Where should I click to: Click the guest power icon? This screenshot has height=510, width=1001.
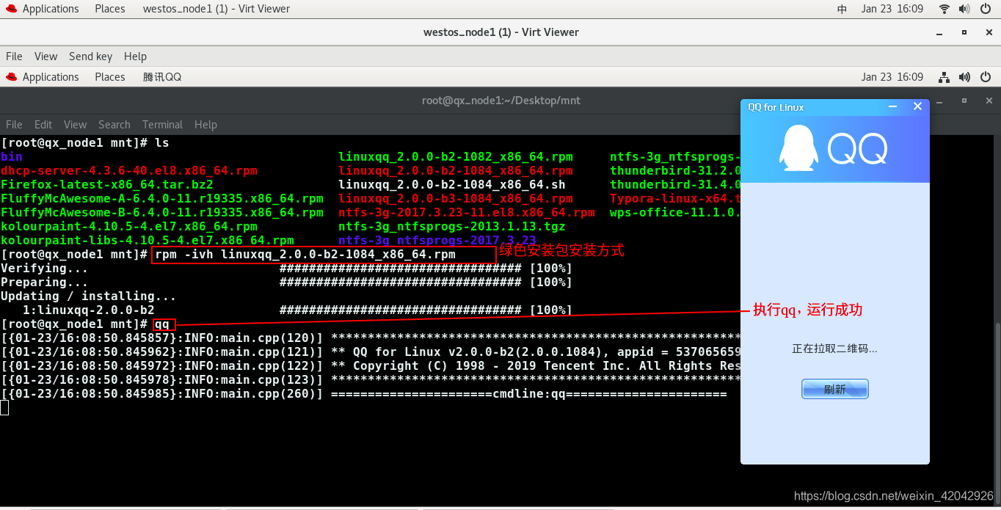coord(986,77)
